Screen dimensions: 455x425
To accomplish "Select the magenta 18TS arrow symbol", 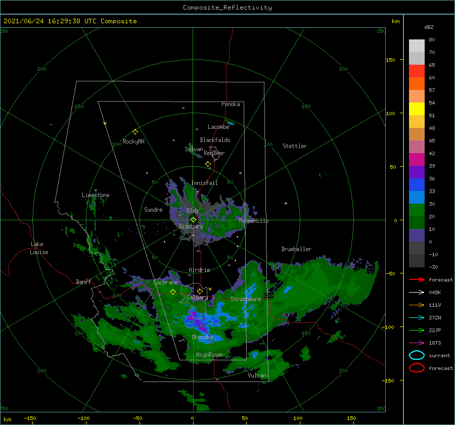I will coord(417,343).
